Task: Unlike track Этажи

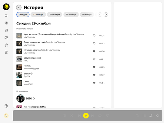Action: [94, 75]
